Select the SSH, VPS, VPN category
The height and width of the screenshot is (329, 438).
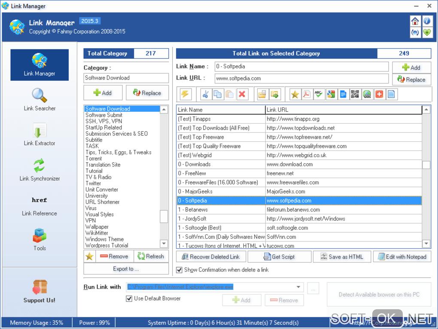click(x=122, y=121)
